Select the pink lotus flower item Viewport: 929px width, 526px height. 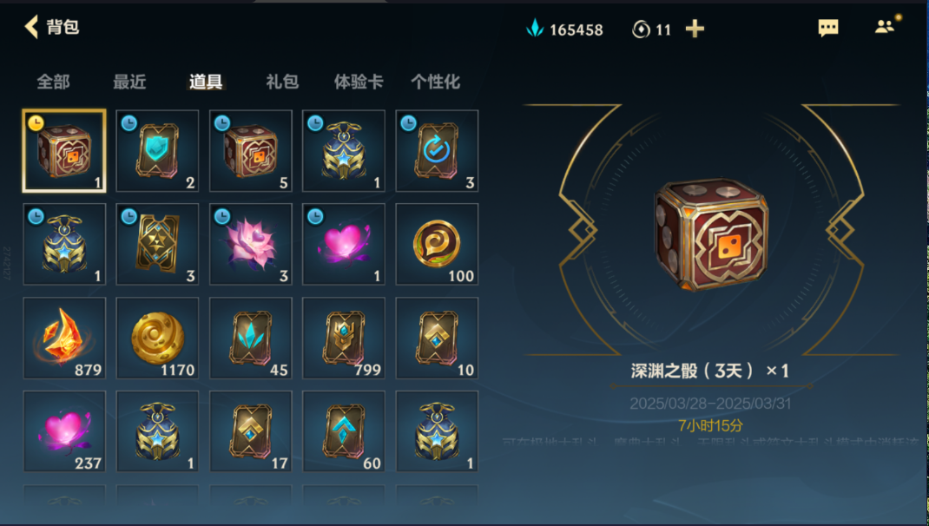click(250, 244)
